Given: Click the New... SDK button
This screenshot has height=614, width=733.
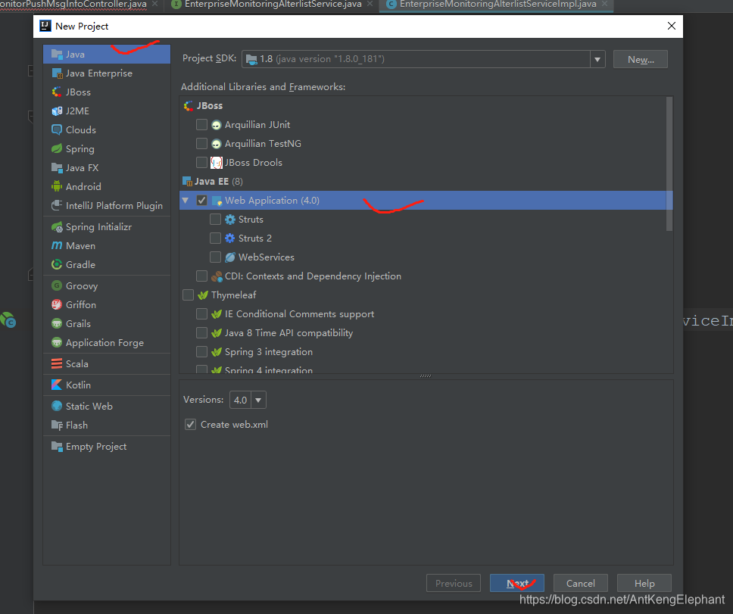Looking at the screenshot, I should click(x=641, y=59).
